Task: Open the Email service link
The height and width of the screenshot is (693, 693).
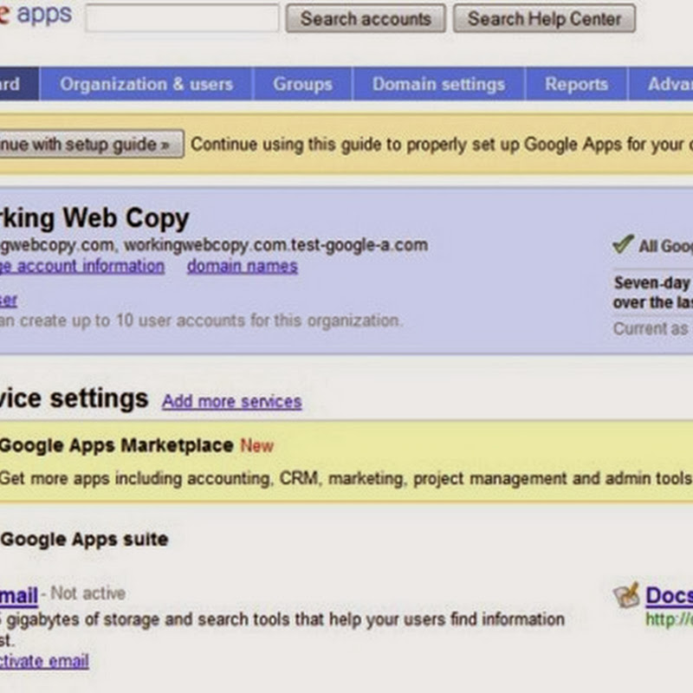Action: 18,595
